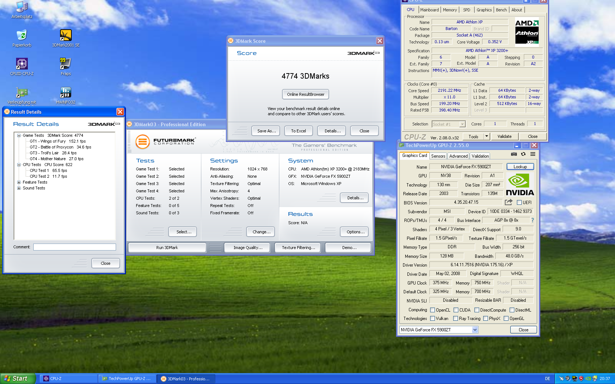
Task: Expand the Feature Tests tree node
Action: click(19, 182)
